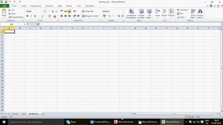Click the Insert Function fx icon
The width and height of the screenshot is (223, 125).
point(38,24)
